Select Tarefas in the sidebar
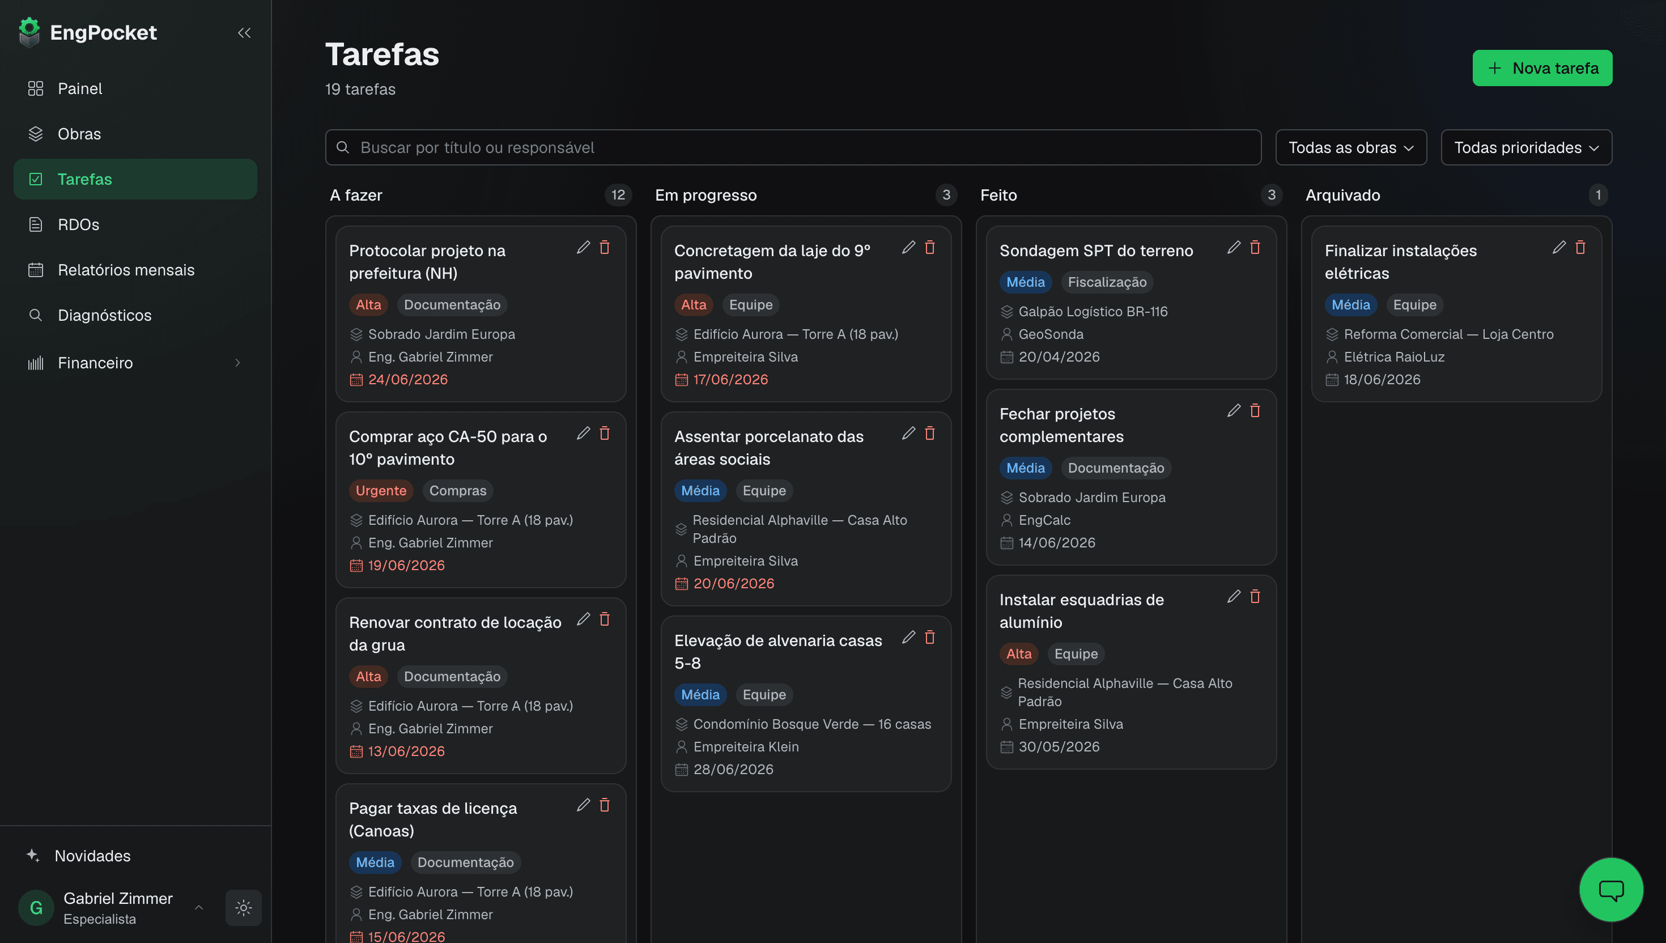The image size is (1666, 943). [135, 180]
